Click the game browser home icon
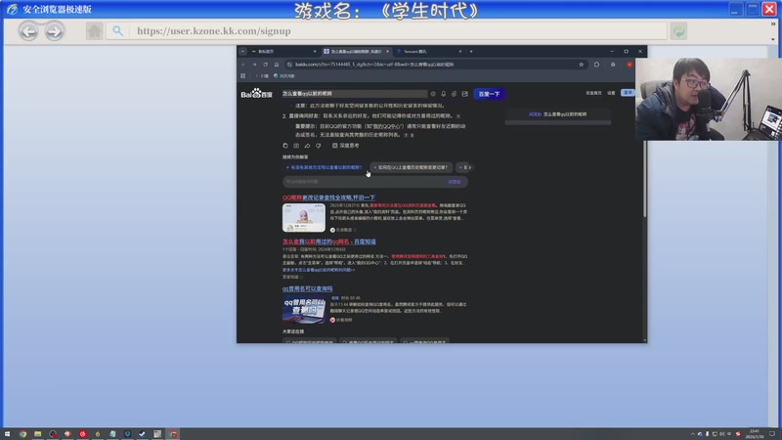The height and width of the screenshot is (440, 782). pyautogui.click(x=94, y=31)
